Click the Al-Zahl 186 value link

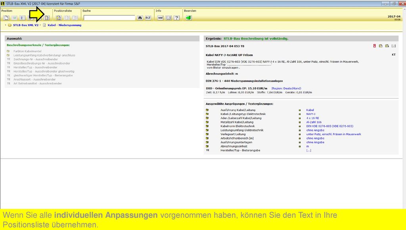click(x=314, y=122)
